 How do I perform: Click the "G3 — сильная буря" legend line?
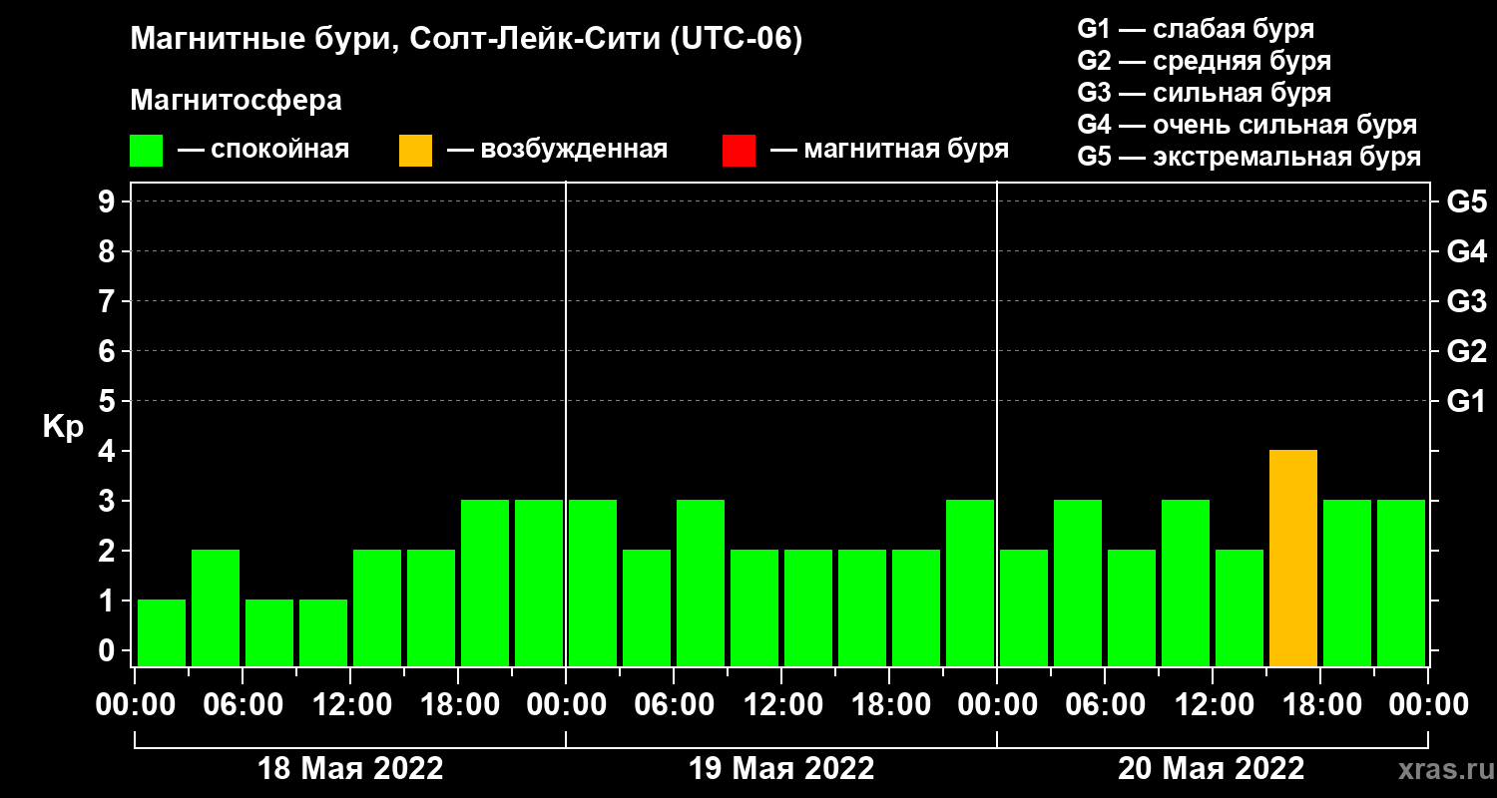[x=1204, y=93]
